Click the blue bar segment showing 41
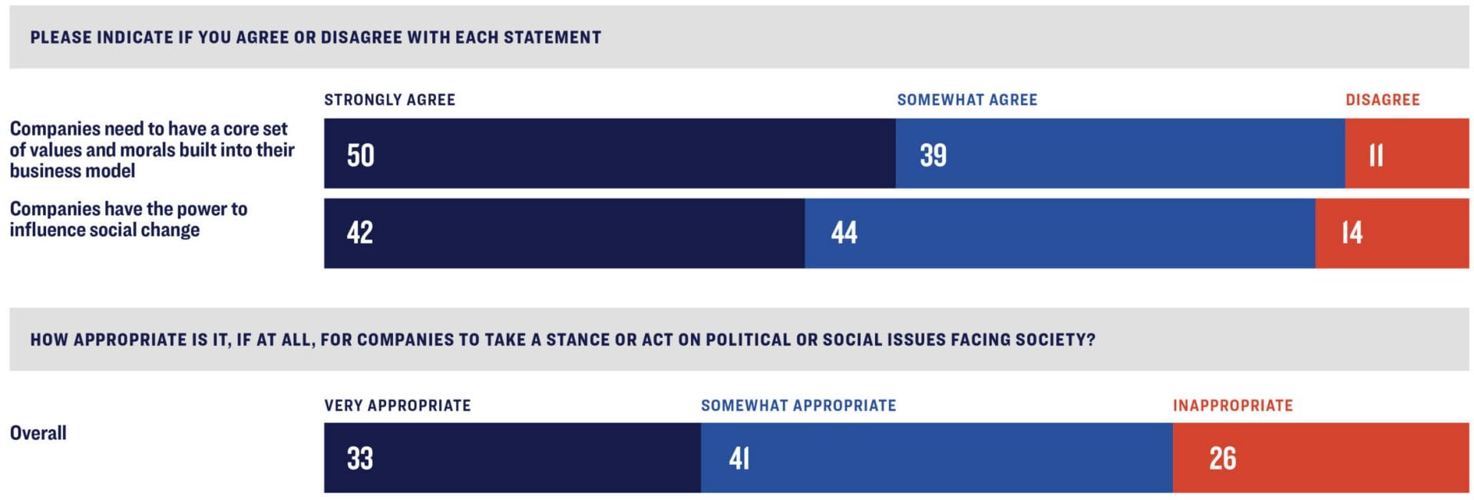Image resolution: width=1474 pixels, height=500 pixels. (937, 458)
